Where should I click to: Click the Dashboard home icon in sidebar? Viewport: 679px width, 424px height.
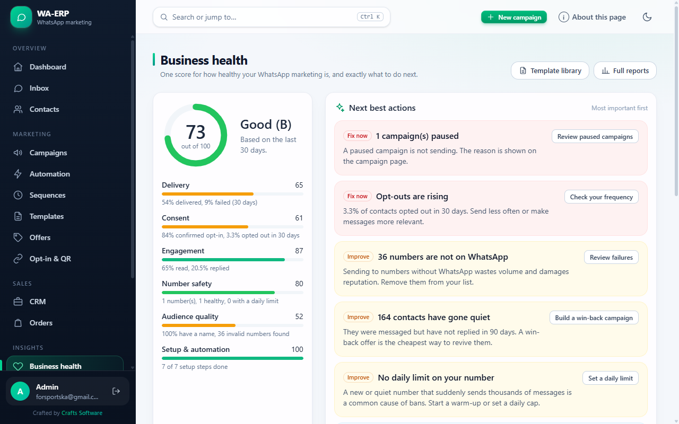tap(18, 67)
